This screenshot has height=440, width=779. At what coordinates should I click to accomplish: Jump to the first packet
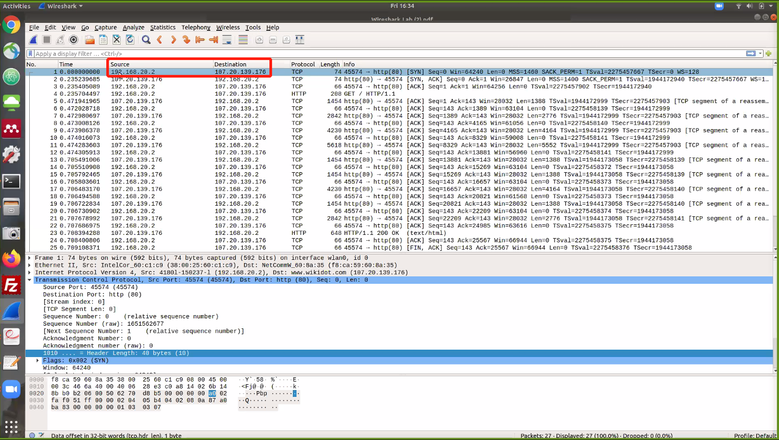point(200,40)
